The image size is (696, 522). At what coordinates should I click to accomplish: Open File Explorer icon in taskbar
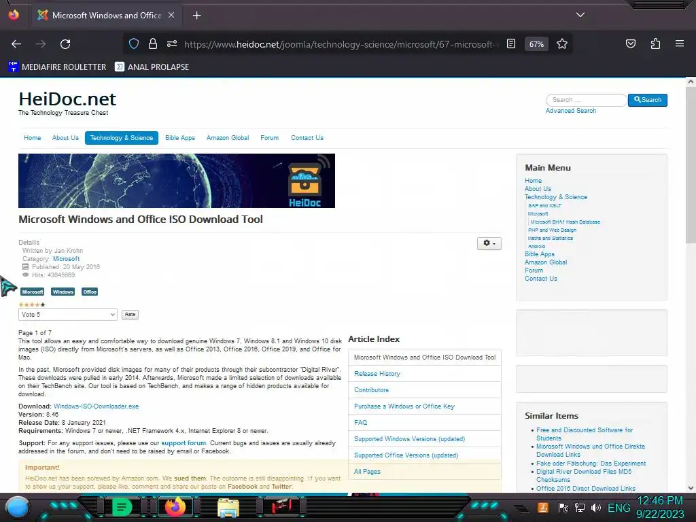(228, 508)
